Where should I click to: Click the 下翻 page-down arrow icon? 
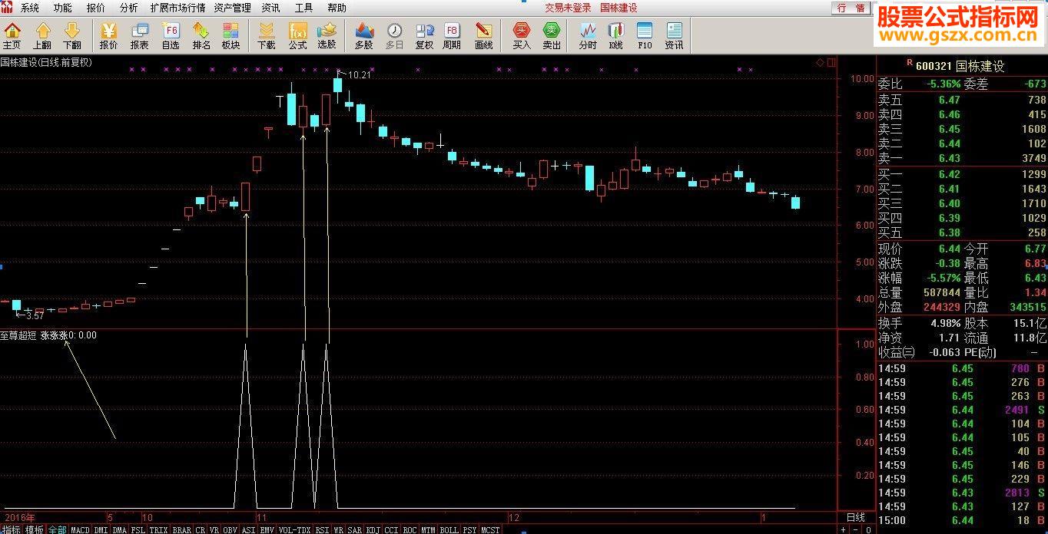pos(71,35)
